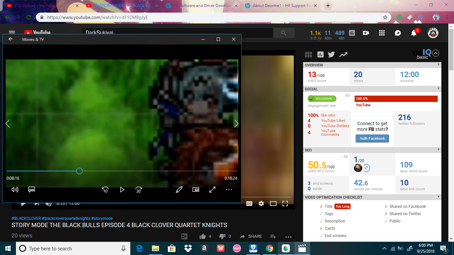Click the YouTube create video camera icon

point(366,33)
